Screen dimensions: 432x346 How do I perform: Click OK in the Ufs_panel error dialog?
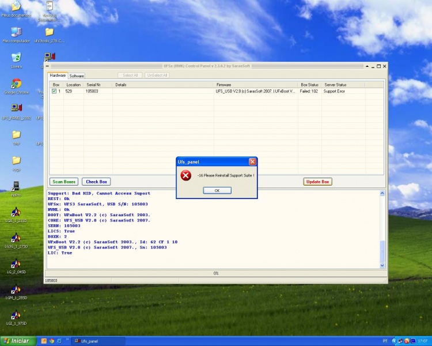click(217, 190)
